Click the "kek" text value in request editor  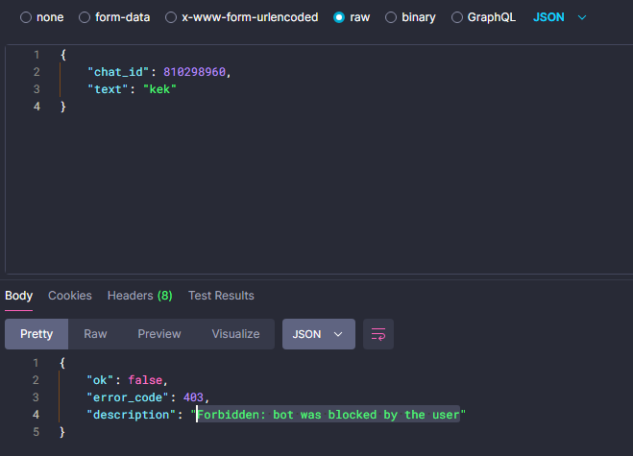tap(159, 89)
